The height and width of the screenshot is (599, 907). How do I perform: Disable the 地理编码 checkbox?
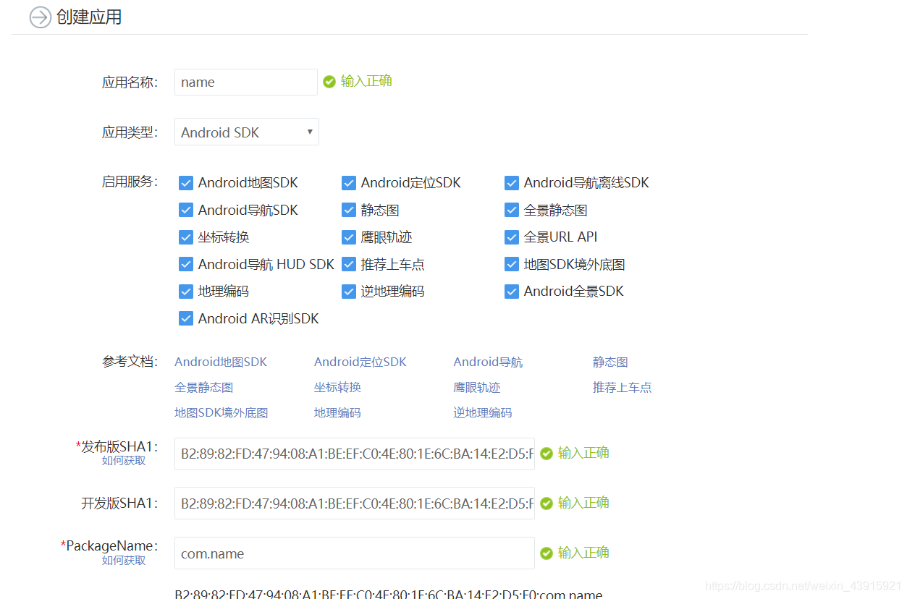[186, 292]
